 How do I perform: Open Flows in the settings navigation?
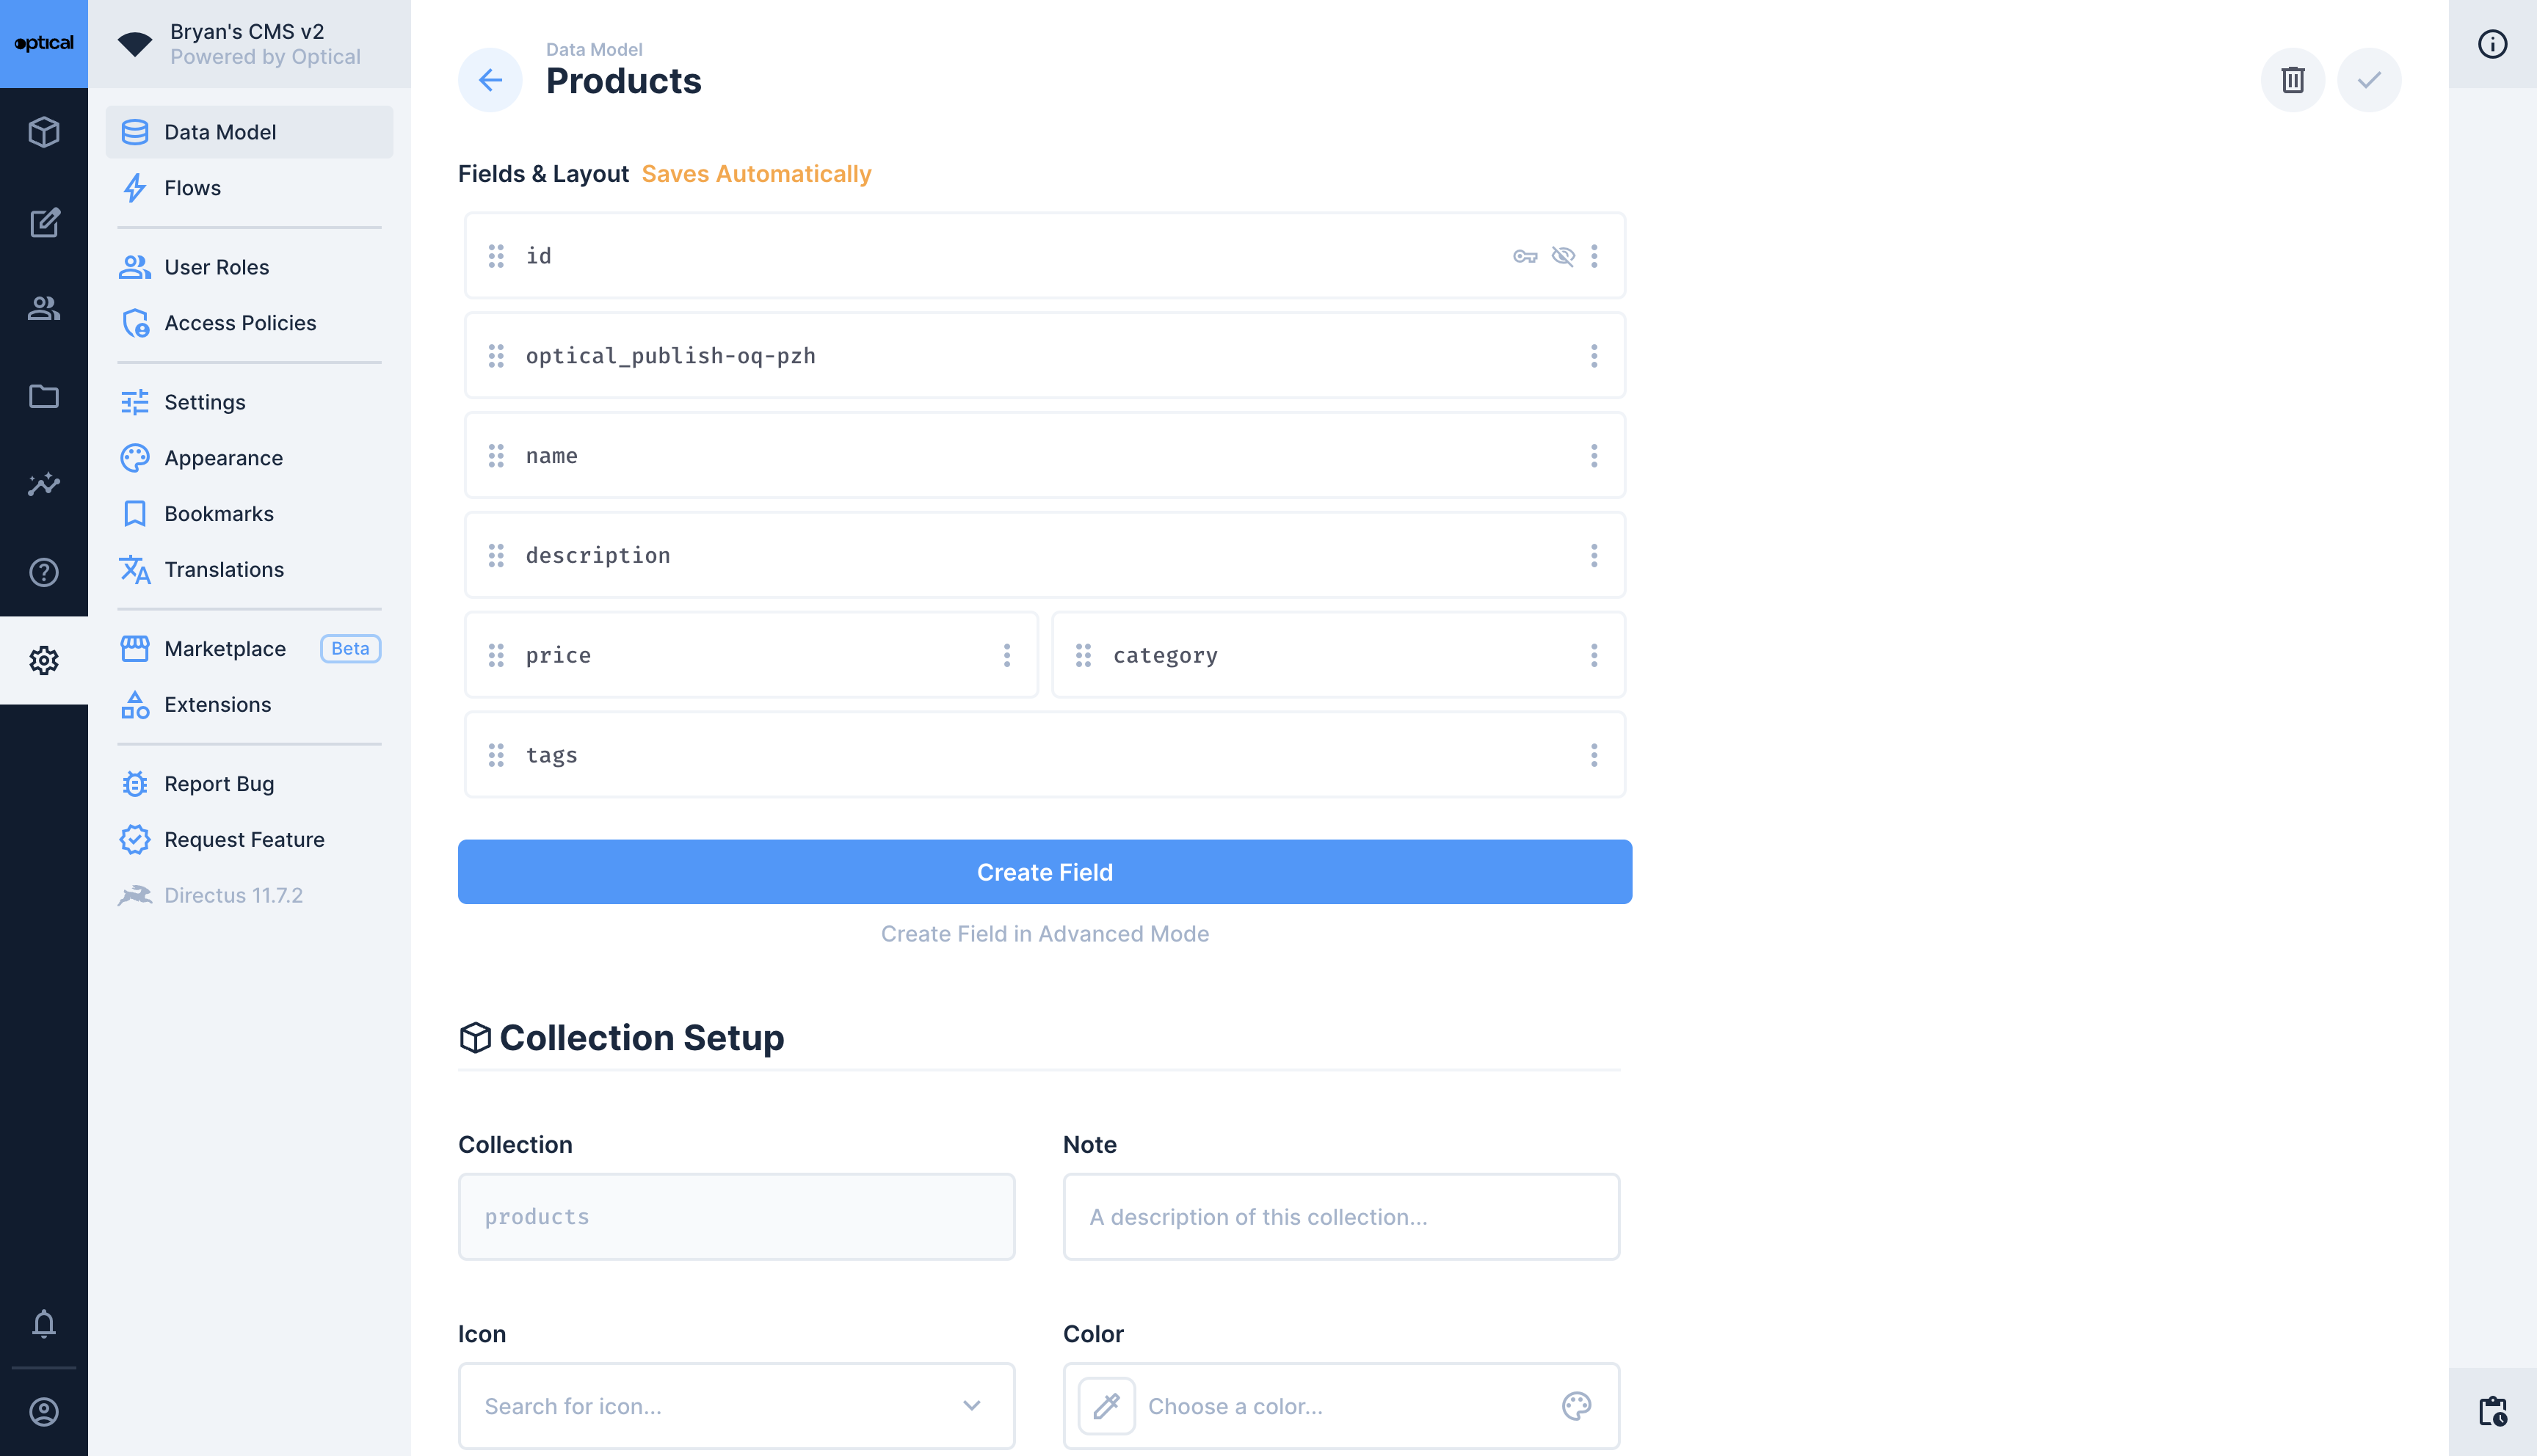(192, 188)
